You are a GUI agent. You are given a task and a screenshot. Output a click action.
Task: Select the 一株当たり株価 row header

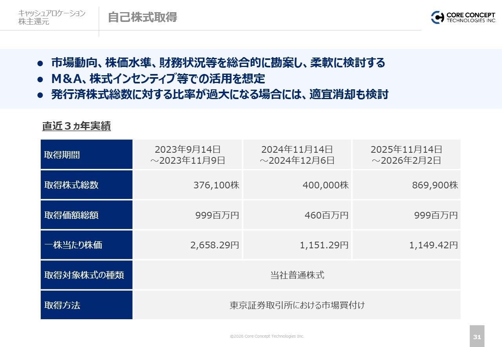pos(86,245)
